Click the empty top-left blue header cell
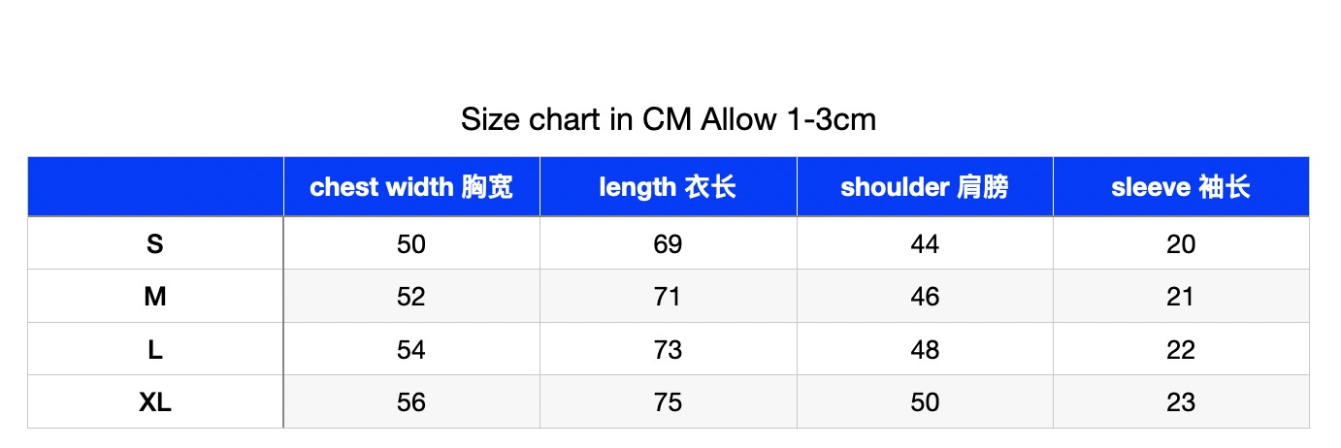Screen dimensions: 1341x448 click(155, 187)
